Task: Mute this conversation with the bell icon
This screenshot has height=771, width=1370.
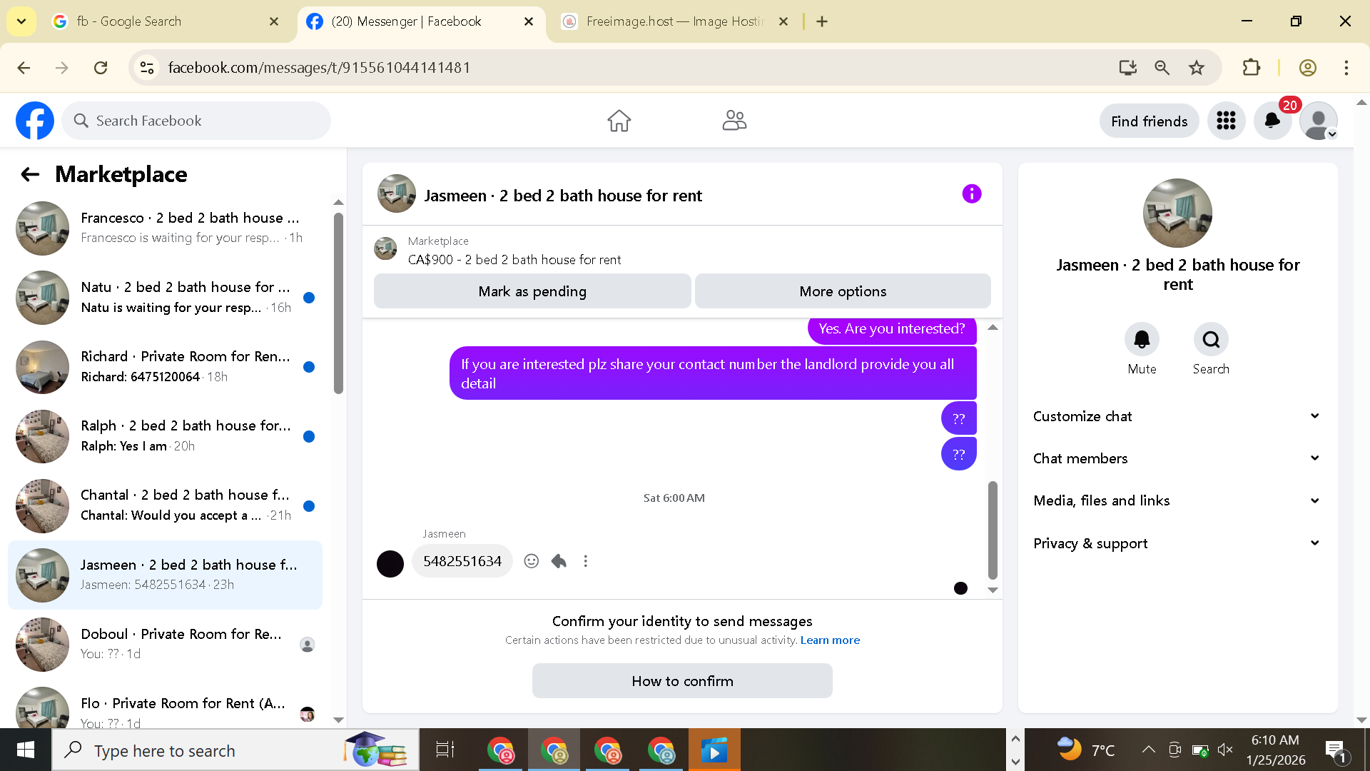Action: click(x=1142, y=339)
